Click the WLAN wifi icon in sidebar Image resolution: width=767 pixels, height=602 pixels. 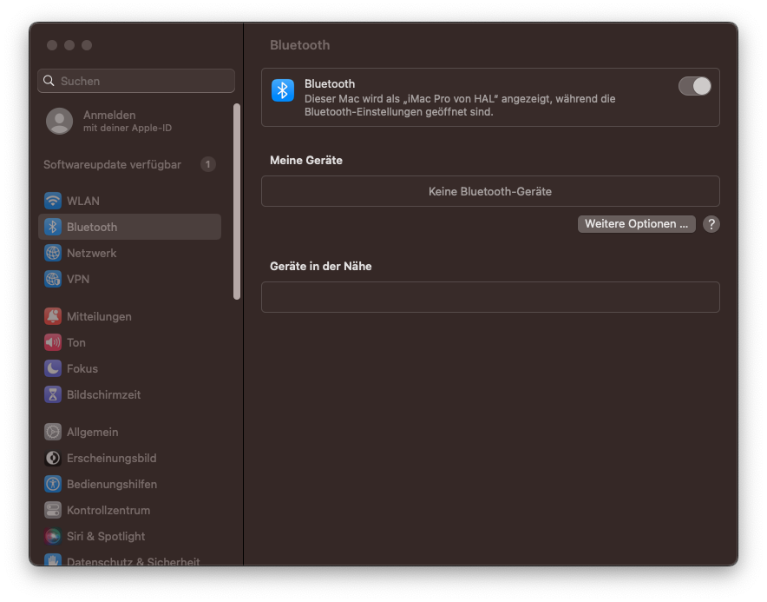coord(53,201)
